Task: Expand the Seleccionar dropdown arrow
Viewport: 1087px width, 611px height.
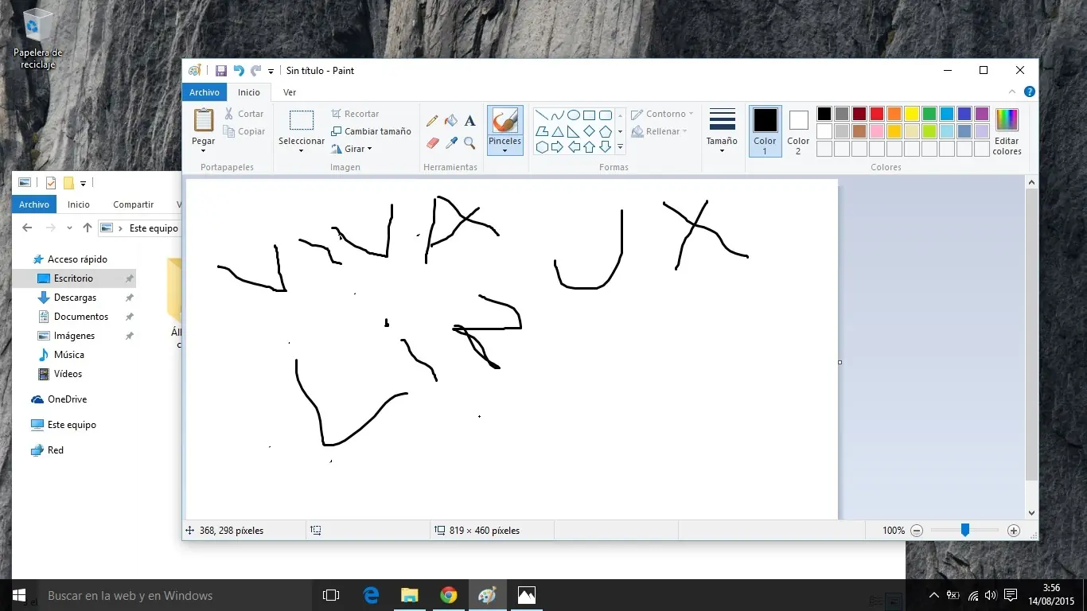Action: [301, 150]
